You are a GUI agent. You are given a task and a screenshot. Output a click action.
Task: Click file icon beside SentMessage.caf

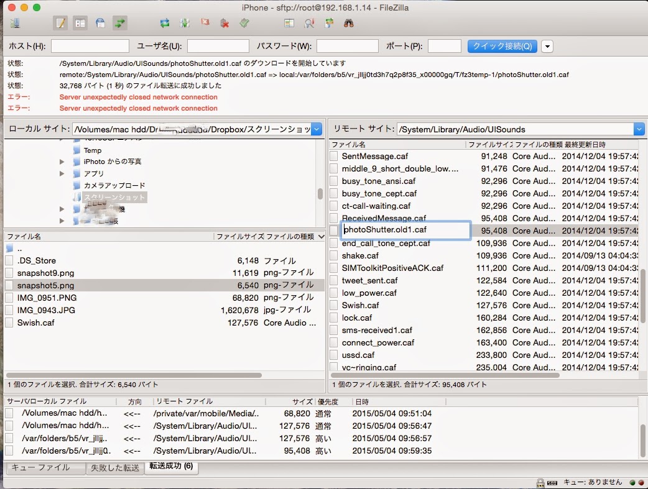click(333, 156)
